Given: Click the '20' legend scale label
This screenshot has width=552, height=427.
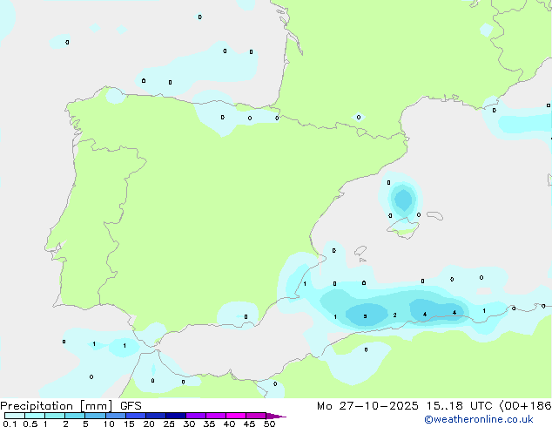Looking at the screenshot, I should pyautogui.click(x=149, y=424).
